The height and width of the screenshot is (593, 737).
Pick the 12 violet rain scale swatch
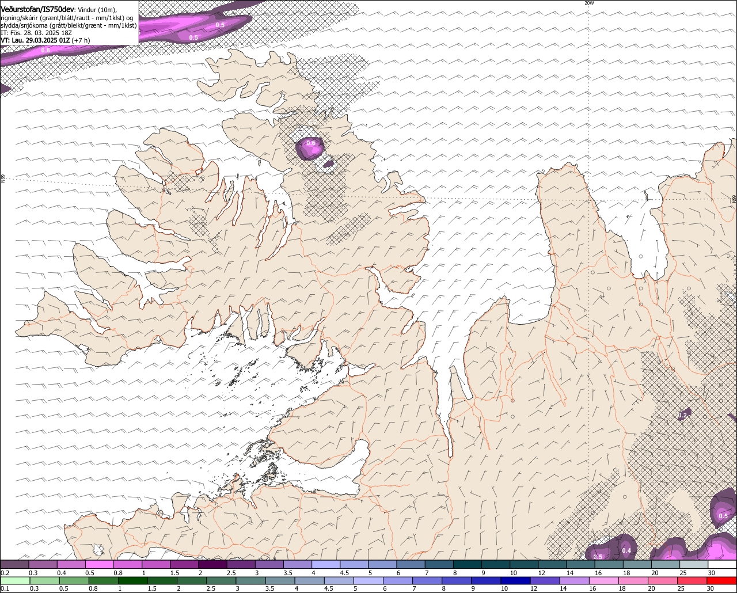[546, 581]
